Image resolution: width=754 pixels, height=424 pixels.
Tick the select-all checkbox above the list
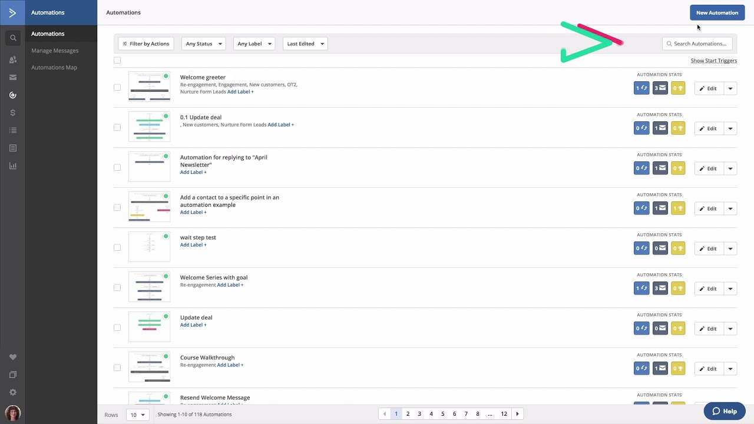117,60
